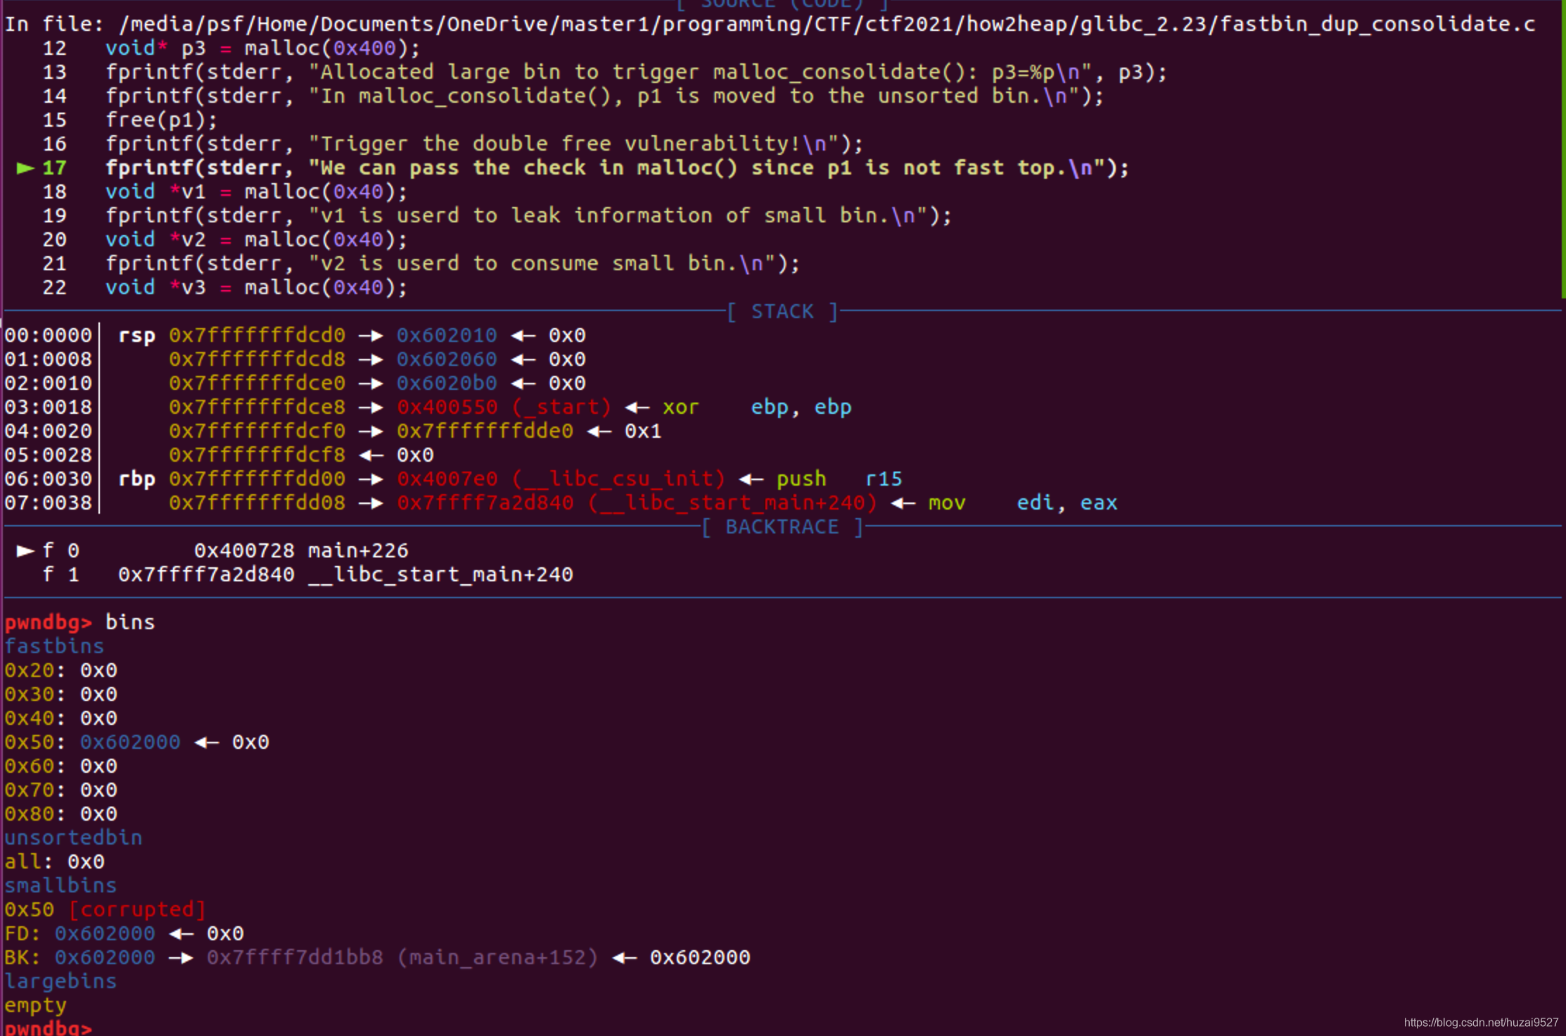Click largebins 'empty' status
This screenshot has width=1566, height=1036.
[35, 1006]
